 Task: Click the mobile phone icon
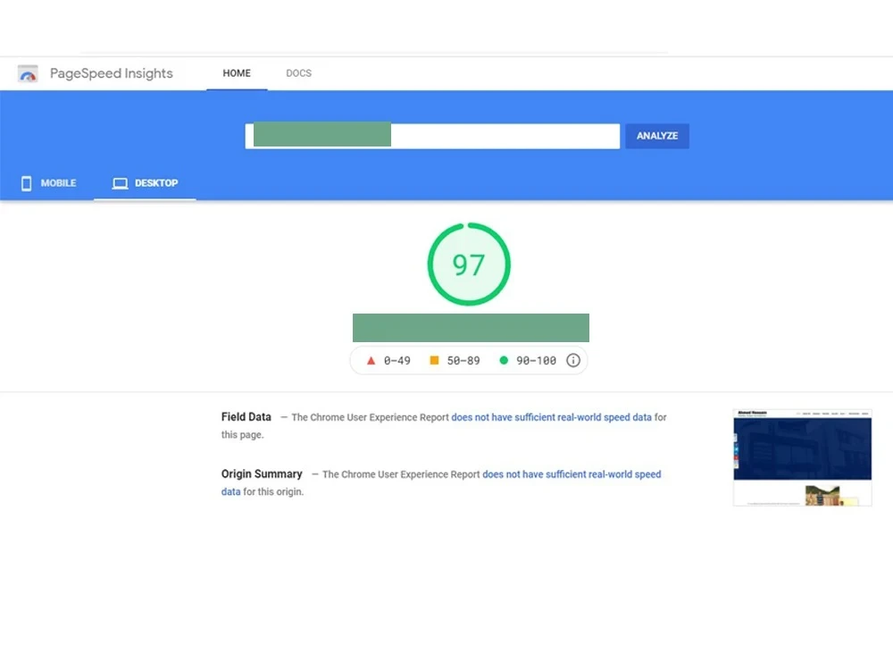tap(26, 183)
